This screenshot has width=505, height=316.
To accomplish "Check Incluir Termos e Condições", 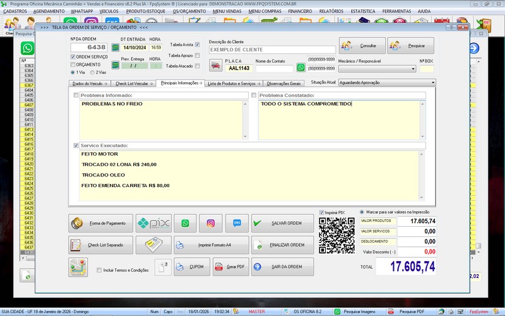I will click(99, 270).
